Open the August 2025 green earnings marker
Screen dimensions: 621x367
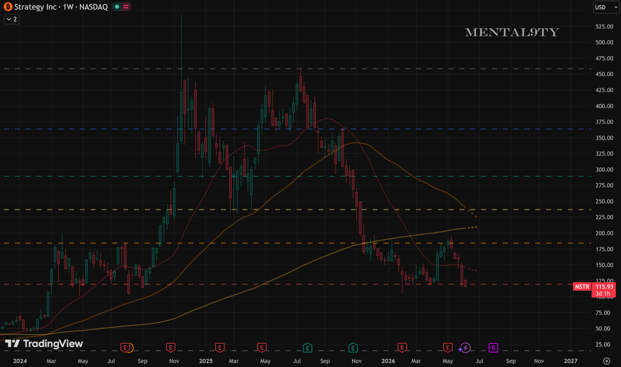point(307,347)
